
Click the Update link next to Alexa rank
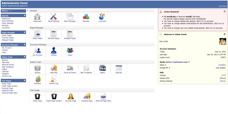click(x=222, y=65)
